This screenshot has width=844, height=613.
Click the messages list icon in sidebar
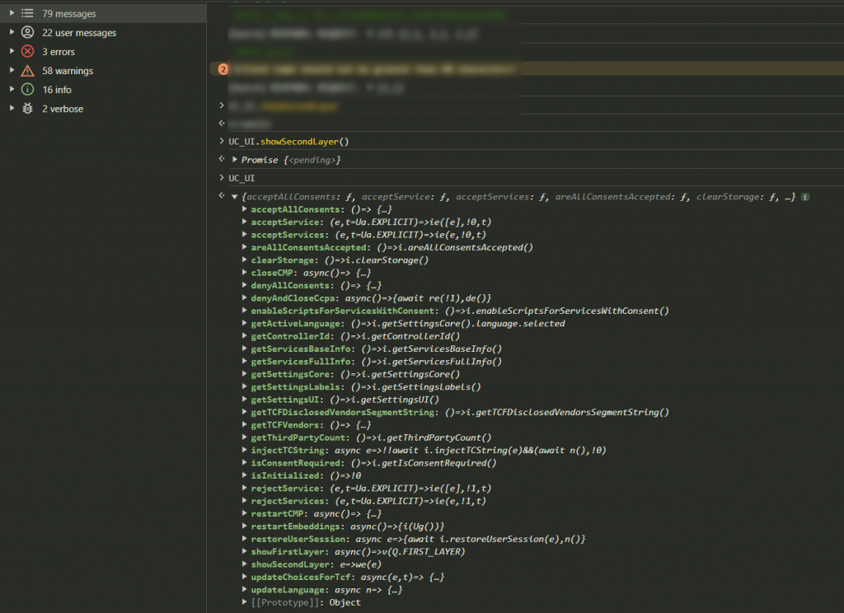pos(27,14)
